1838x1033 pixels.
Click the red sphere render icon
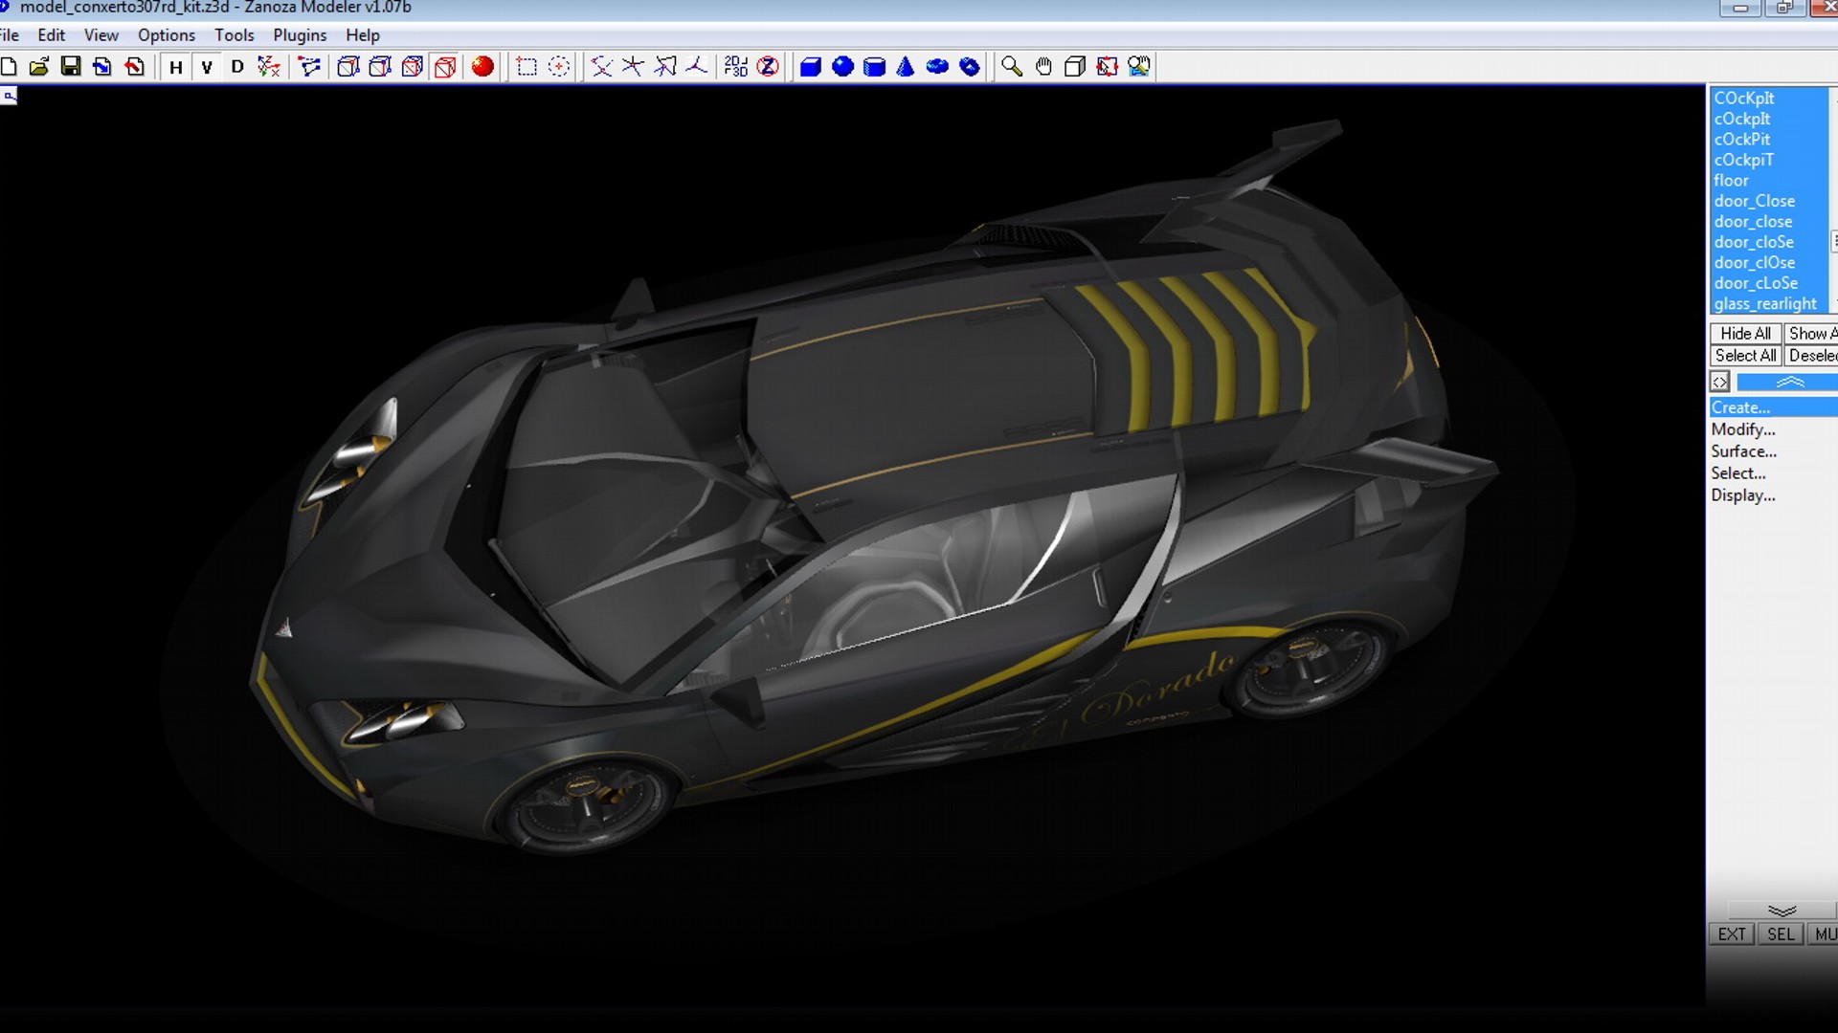click(x=482, y=66)
